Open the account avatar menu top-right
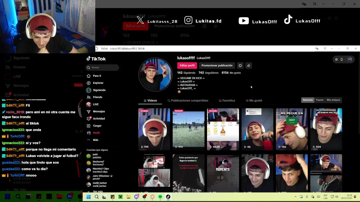Screen dimensions: 360x202 point(349,59)
